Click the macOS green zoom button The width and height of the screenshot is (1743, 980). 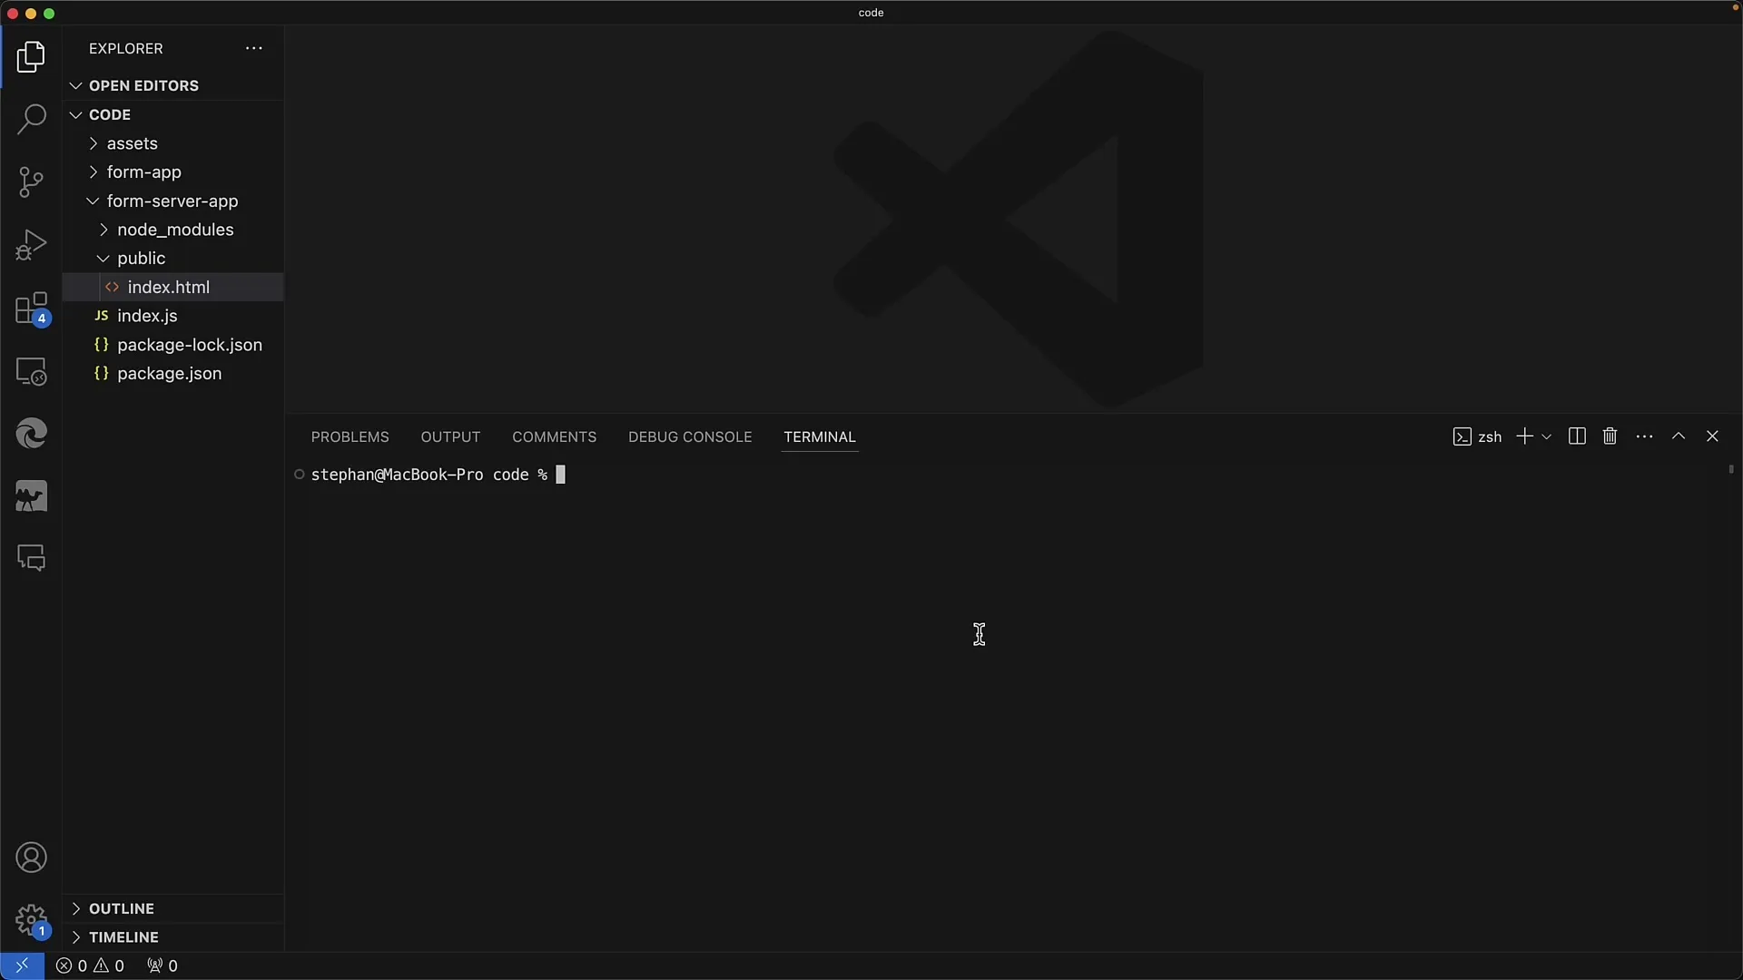pyautogui.click(x=49, y=14)
